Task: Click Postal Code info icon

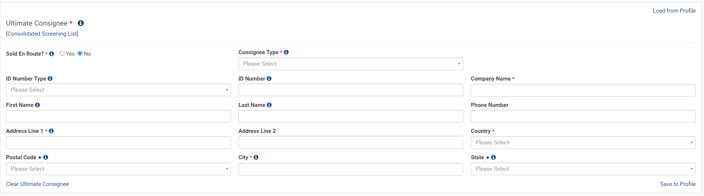Action: (x=45, y=157)
